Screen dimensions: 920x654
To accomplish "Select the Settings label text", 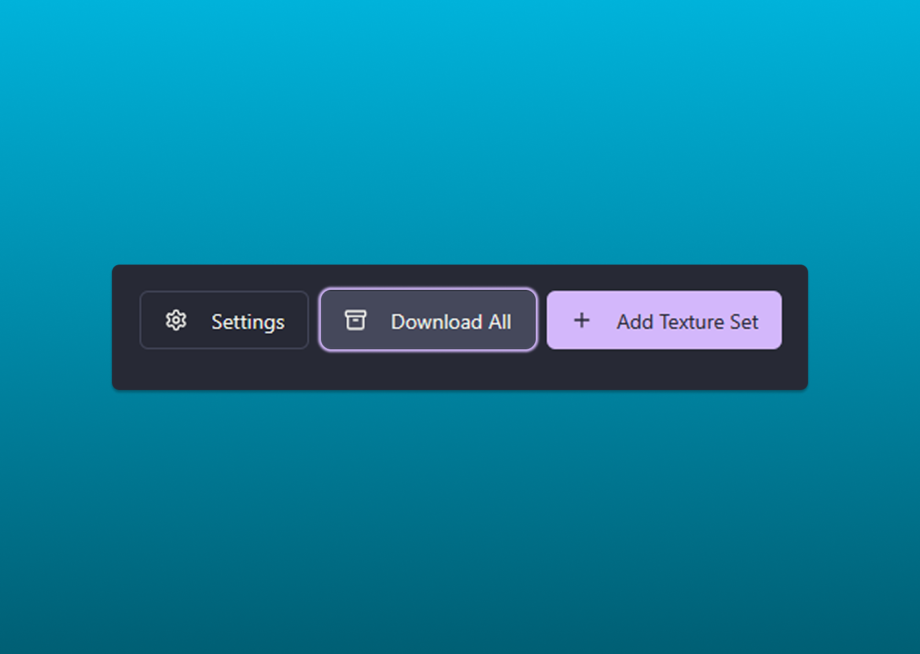I will (x=248, y=322).
